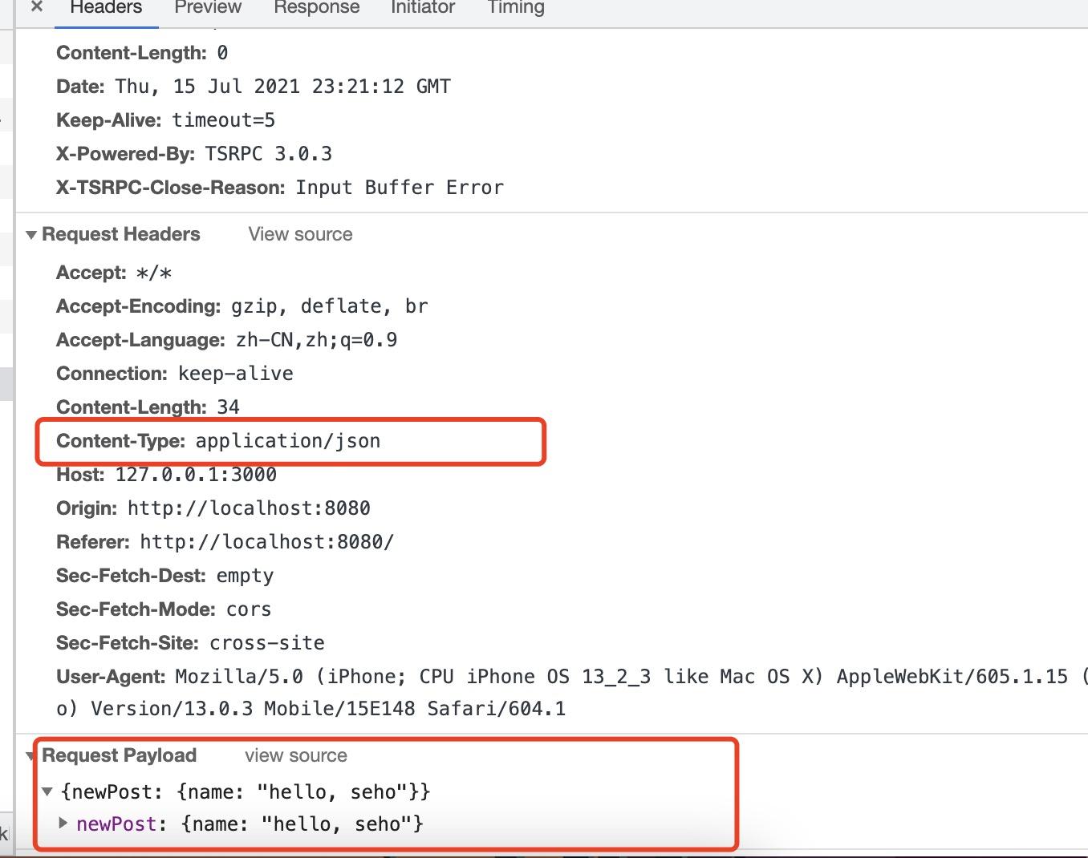
Task: Select the Headers tab
Action: 105,7
